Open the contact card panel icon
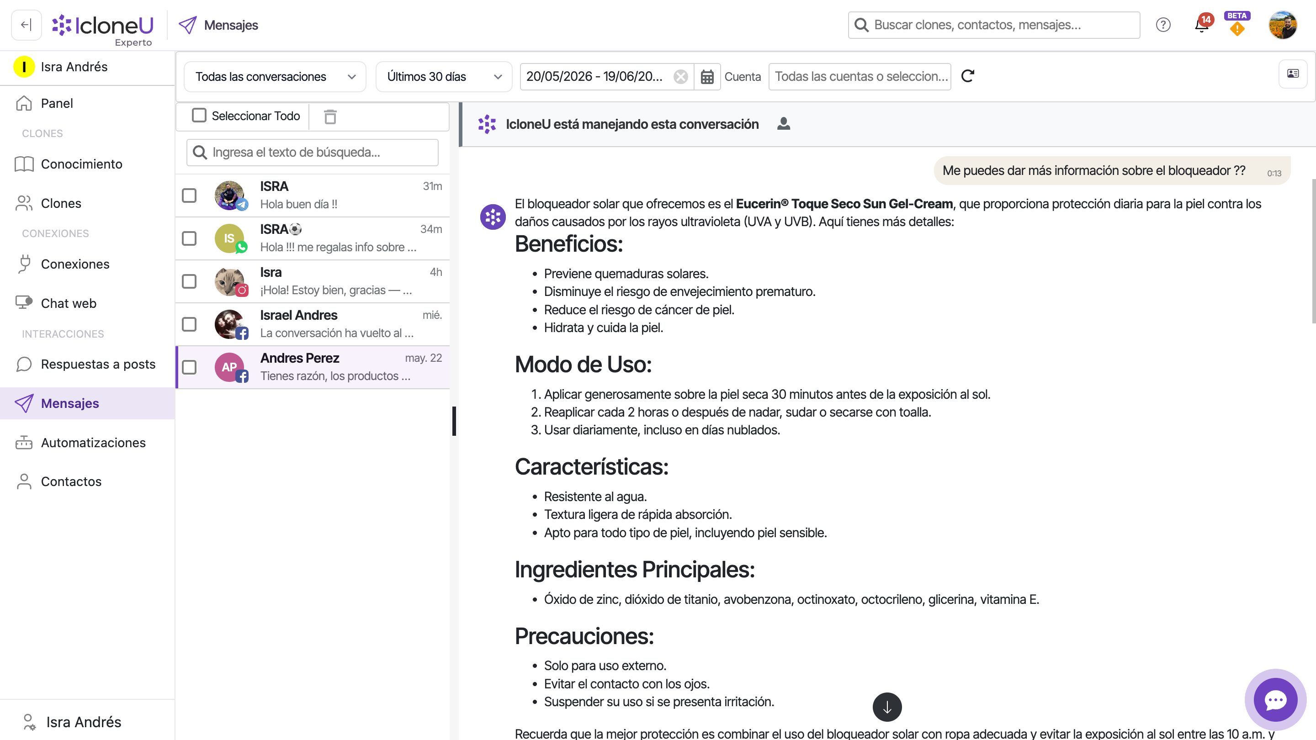1316x740 pixels. [x=1293, y=74]
